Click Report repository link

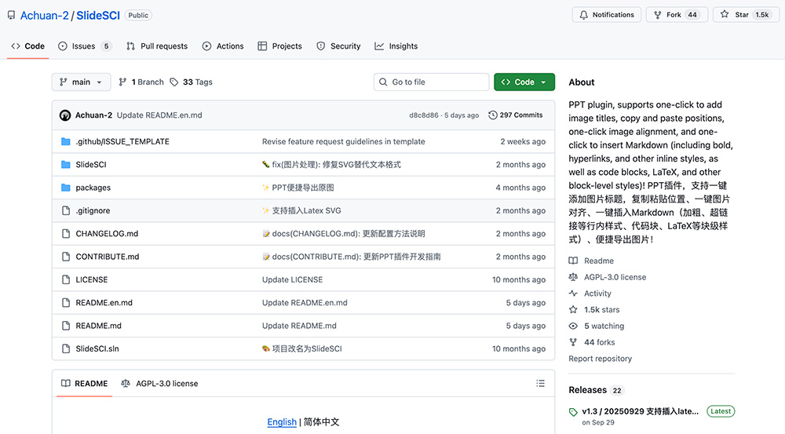[600, 359]
